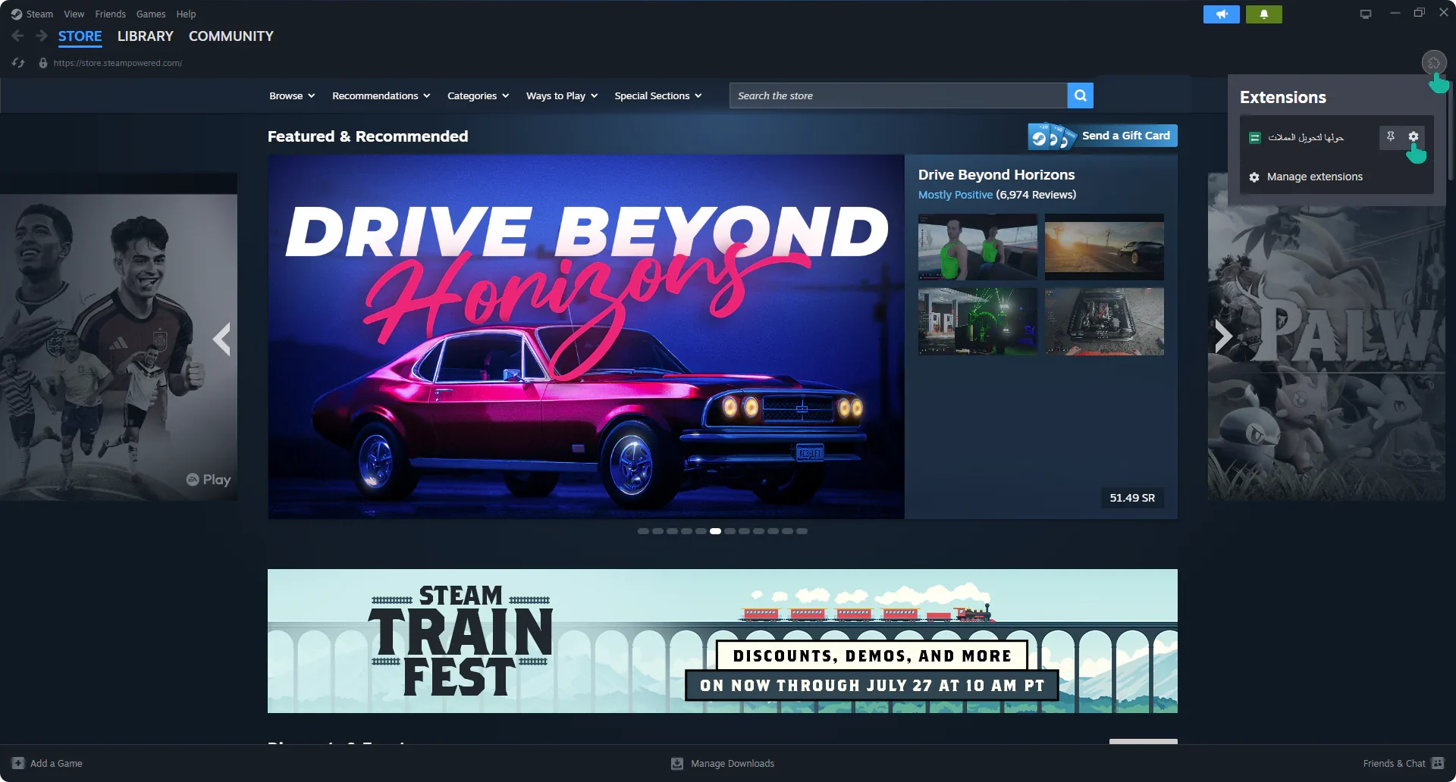
Task: Click the lock icon beside the URL
Action: pos(43,63)
